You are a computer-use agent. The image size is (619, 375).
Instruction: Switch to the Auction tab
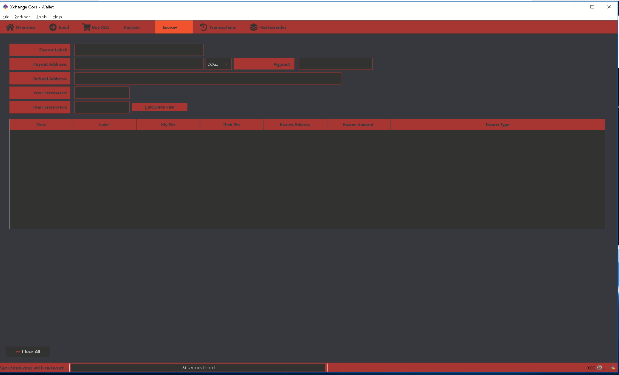point(132,27)
